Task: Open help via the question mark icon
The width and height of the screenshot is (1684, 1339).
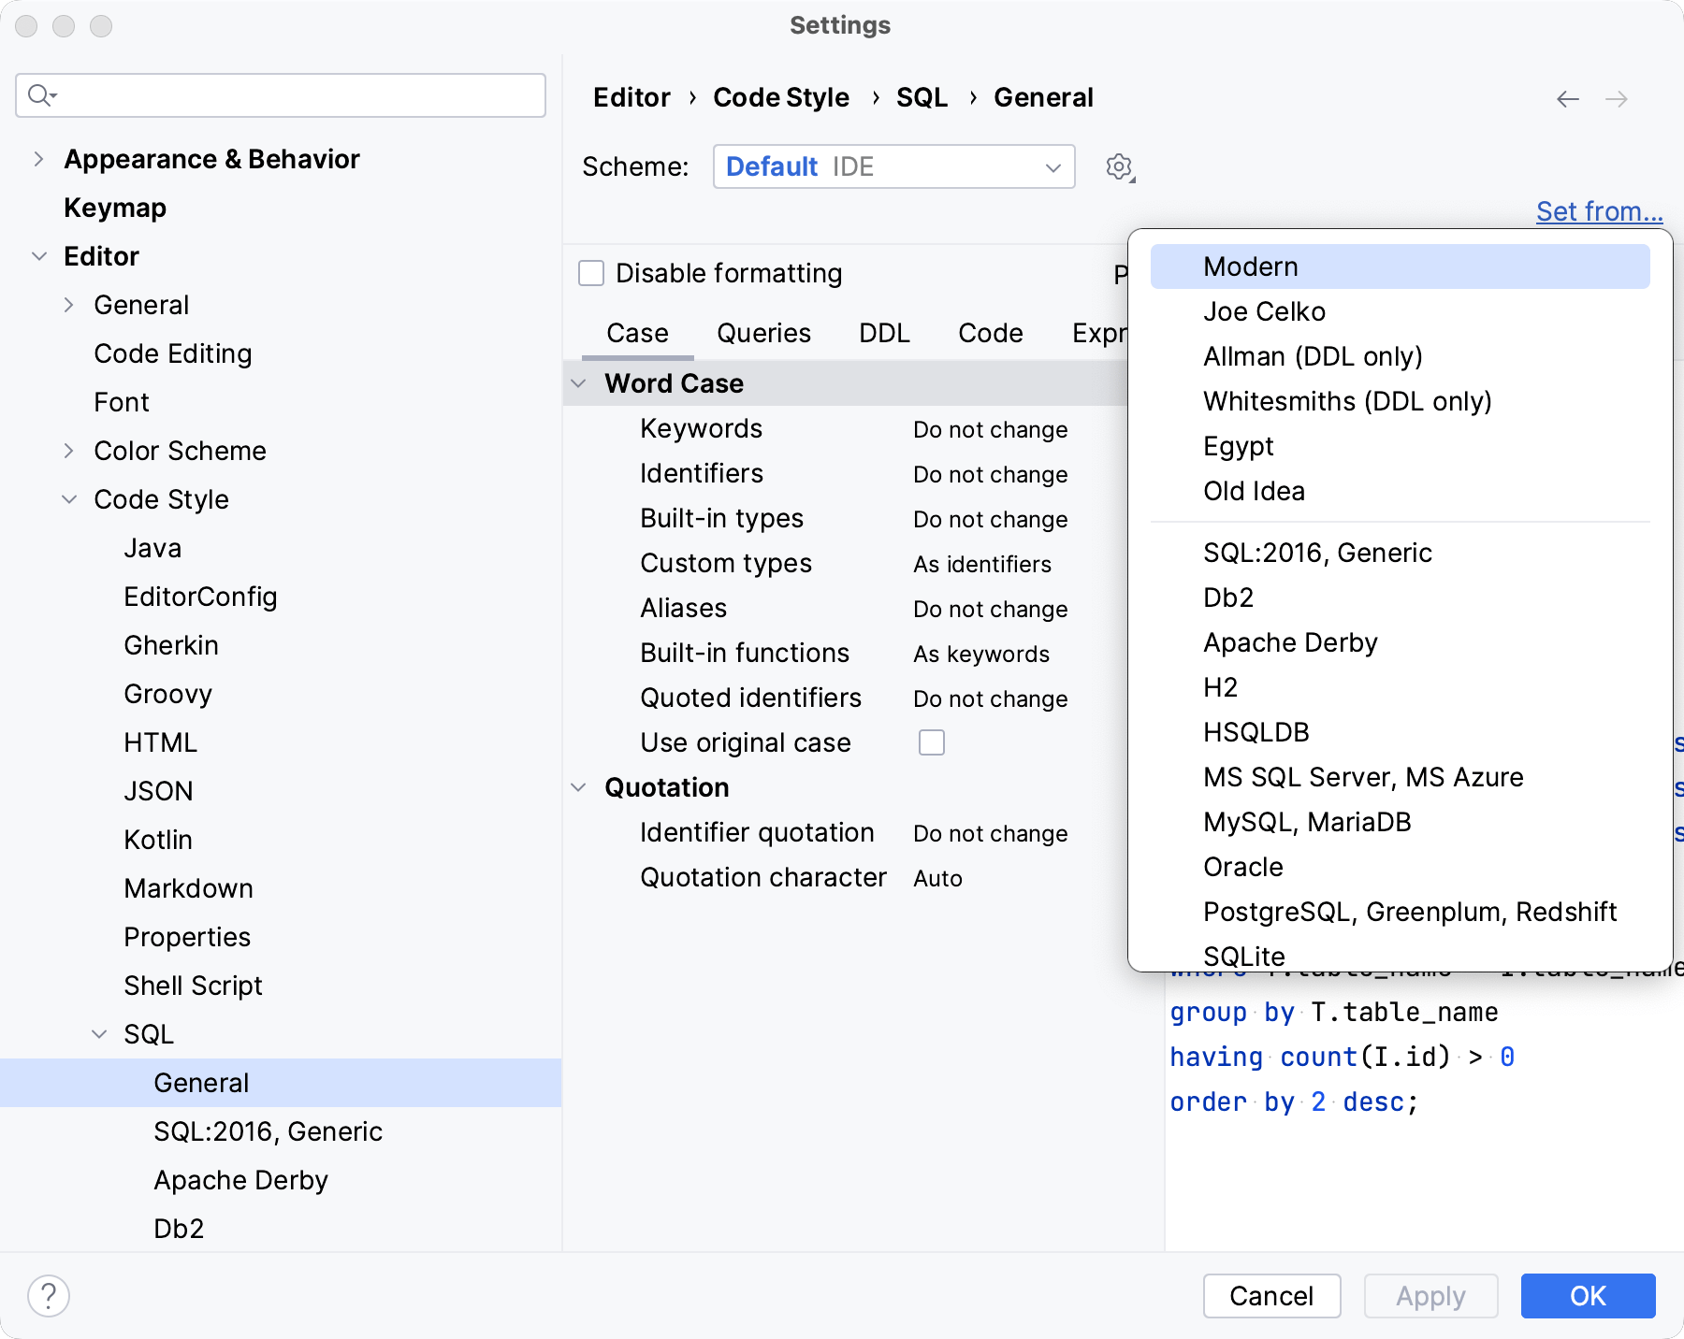Action: (49, 1296)
